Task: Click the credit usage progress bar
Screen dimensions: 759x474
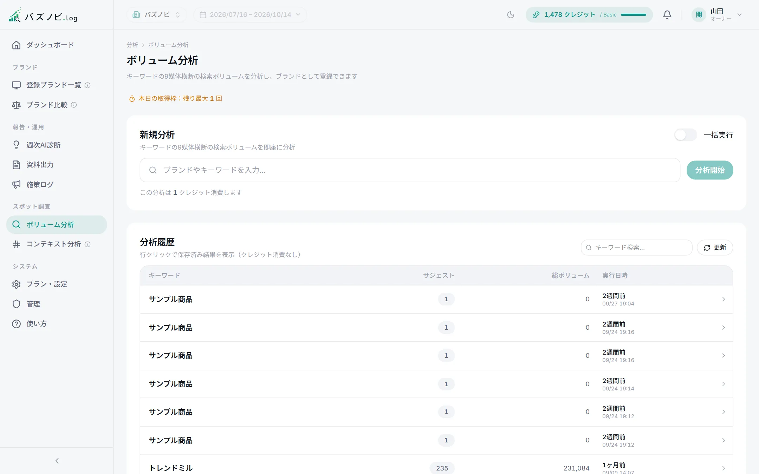Action: (634, 15)
